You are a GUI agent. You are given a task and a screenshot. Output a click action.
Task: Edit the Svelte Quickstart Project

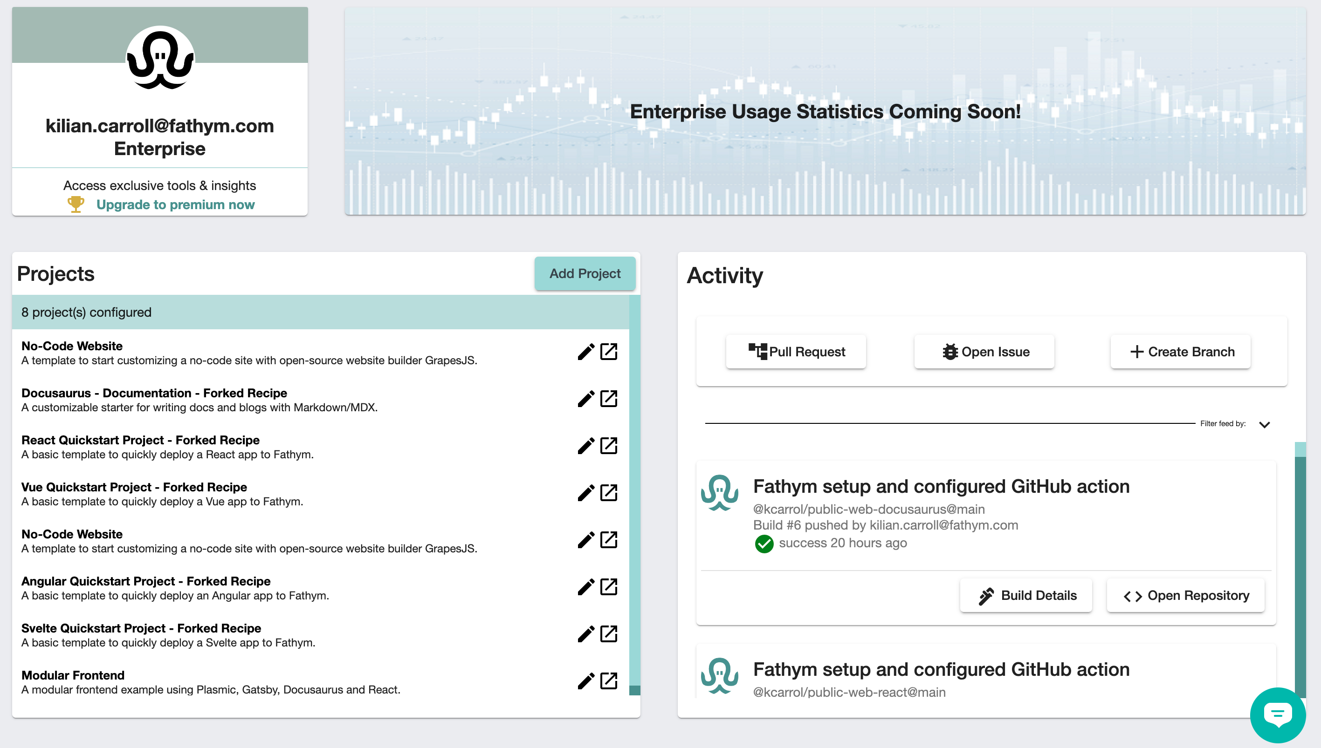pos(585,634)
